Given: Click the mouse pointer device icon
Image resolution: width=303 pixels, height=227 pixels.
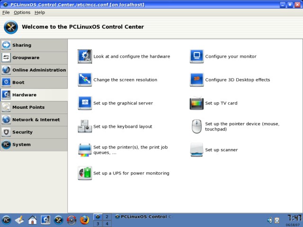Looking at the screenshot, I should pyautogui.click(x=197, y=126).
